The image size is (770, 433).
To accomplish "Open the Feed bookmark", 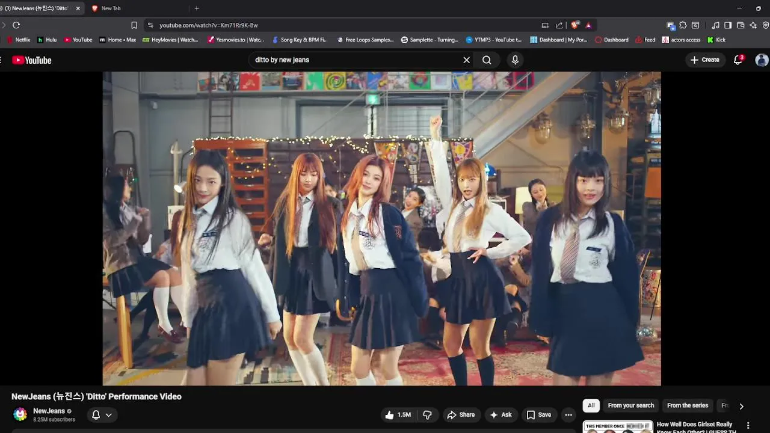I will click(644, 40).
